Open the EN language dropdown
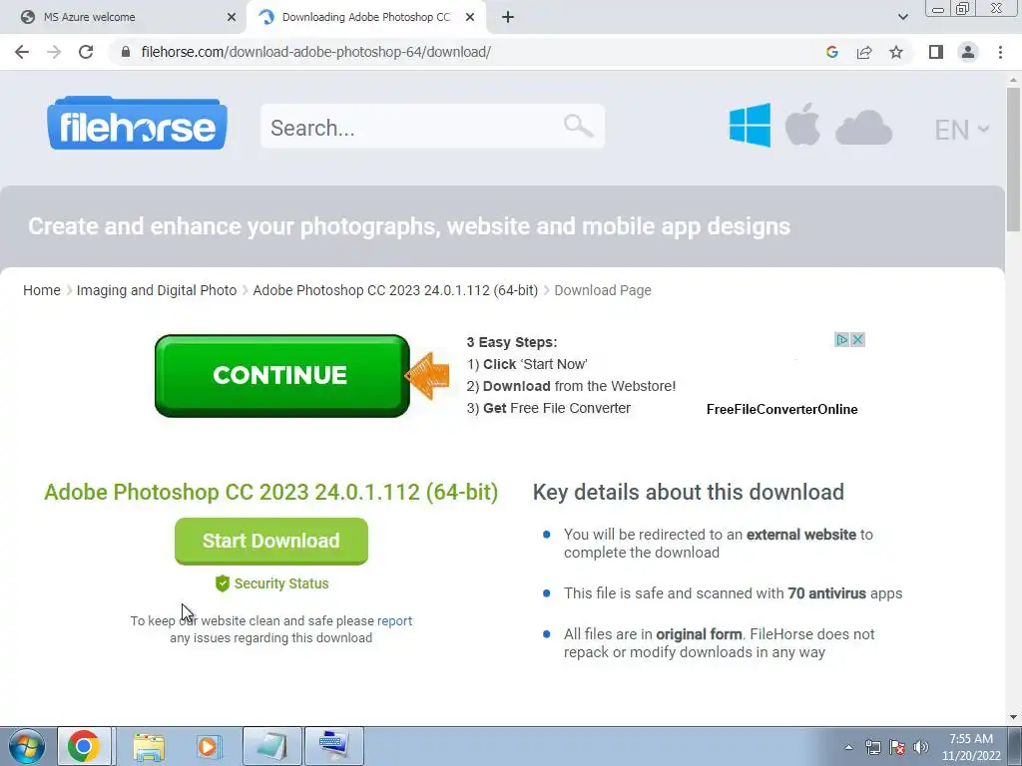Viewport: 1022px width, 766px height. pos(962,130)
